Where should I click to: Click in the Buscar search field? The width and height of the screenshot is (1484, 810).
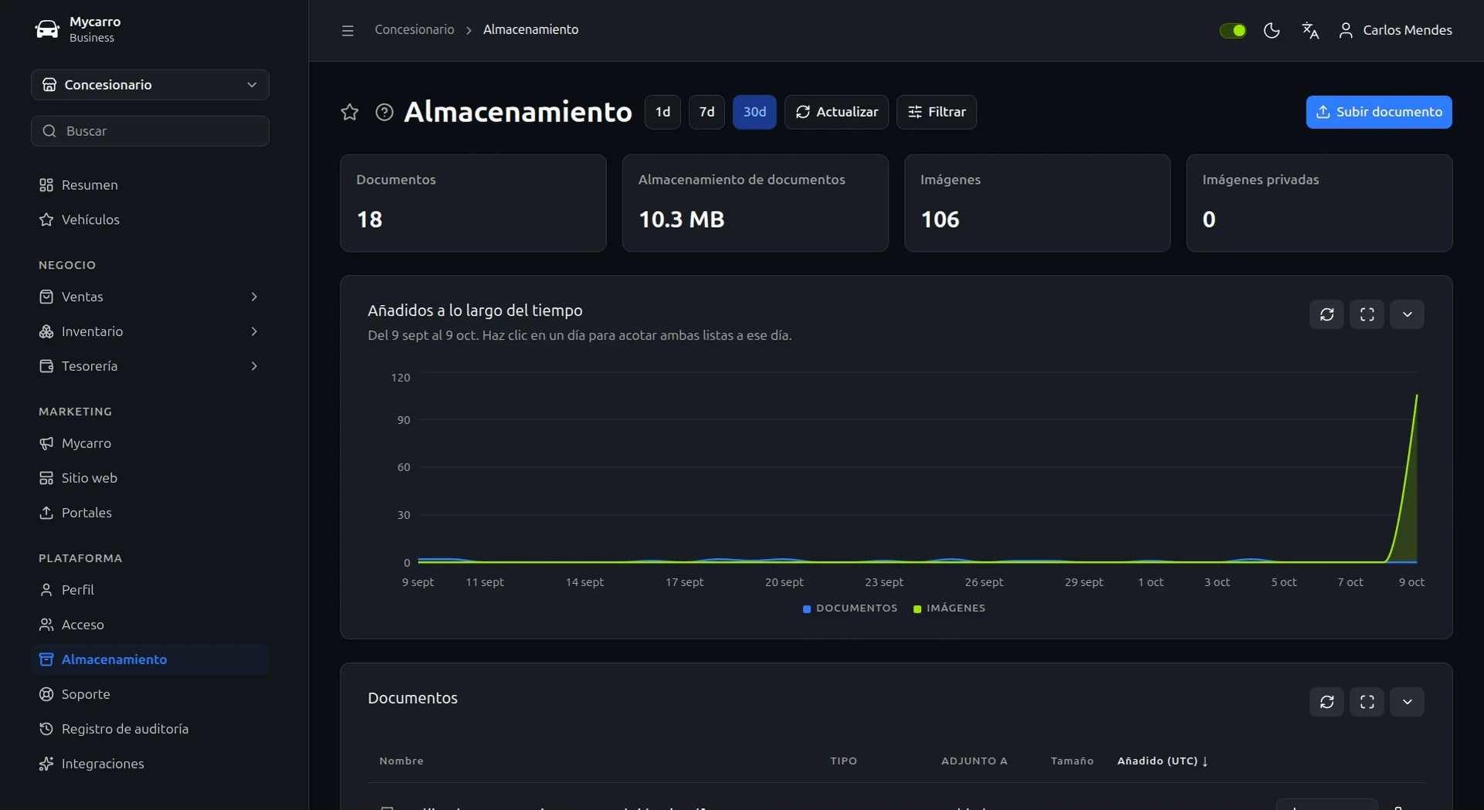[x=150, y=131]
